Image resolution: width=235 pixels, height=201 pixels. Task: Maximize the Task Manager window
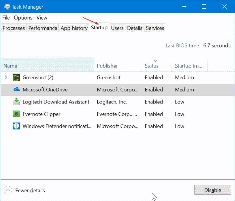(x=204, y=7)
